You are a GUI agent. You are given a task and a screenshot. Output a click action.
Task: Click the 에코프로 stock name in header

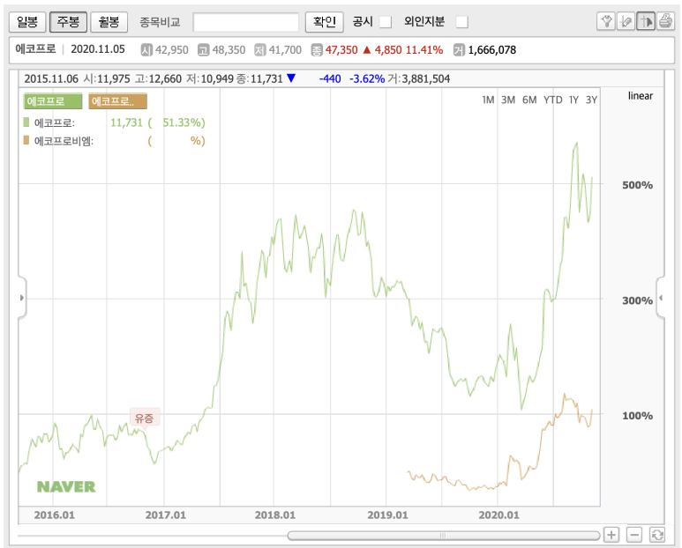[35, 49]
